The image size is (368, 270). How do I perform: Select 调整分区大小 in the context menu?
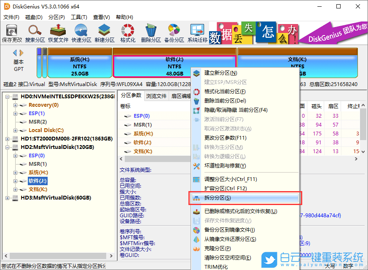(x=230, y=179)
